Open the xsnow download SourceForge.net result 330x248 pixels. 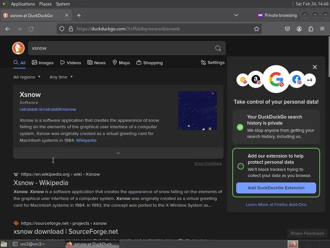point(66,232)
